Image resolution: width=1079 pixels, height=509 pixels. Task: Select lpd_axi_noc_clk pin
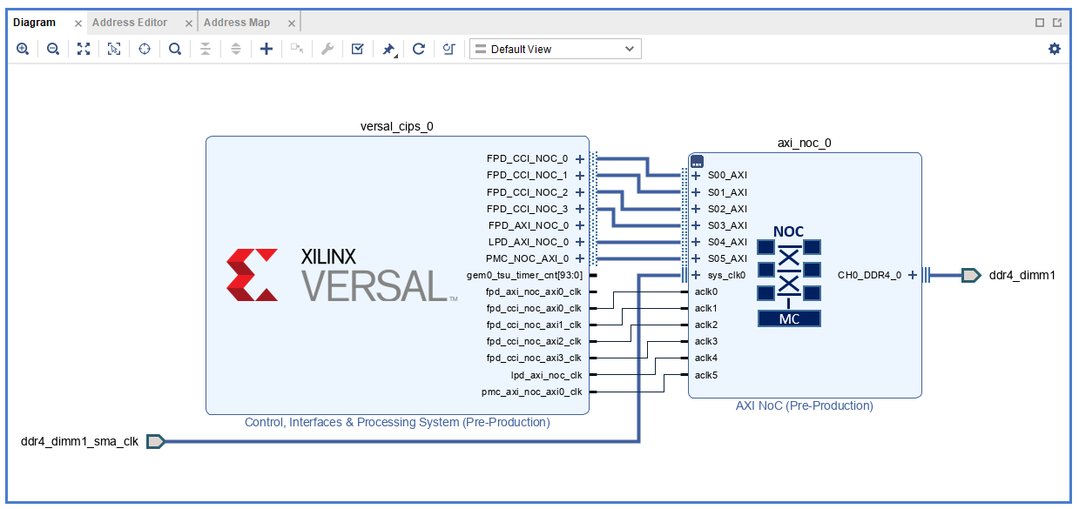[x=546, y=375]
